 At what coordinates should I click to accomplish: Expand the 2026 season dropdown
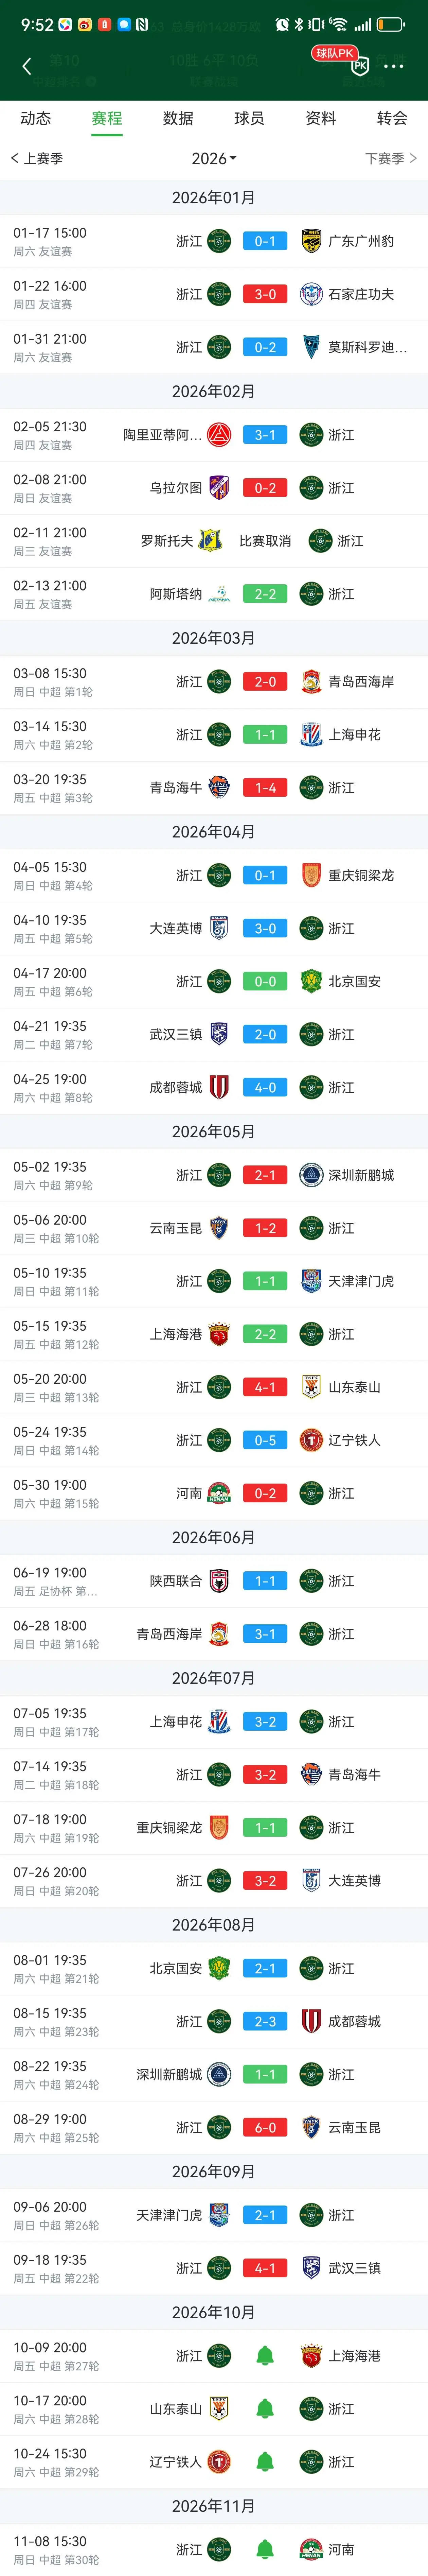click(214, 158)
